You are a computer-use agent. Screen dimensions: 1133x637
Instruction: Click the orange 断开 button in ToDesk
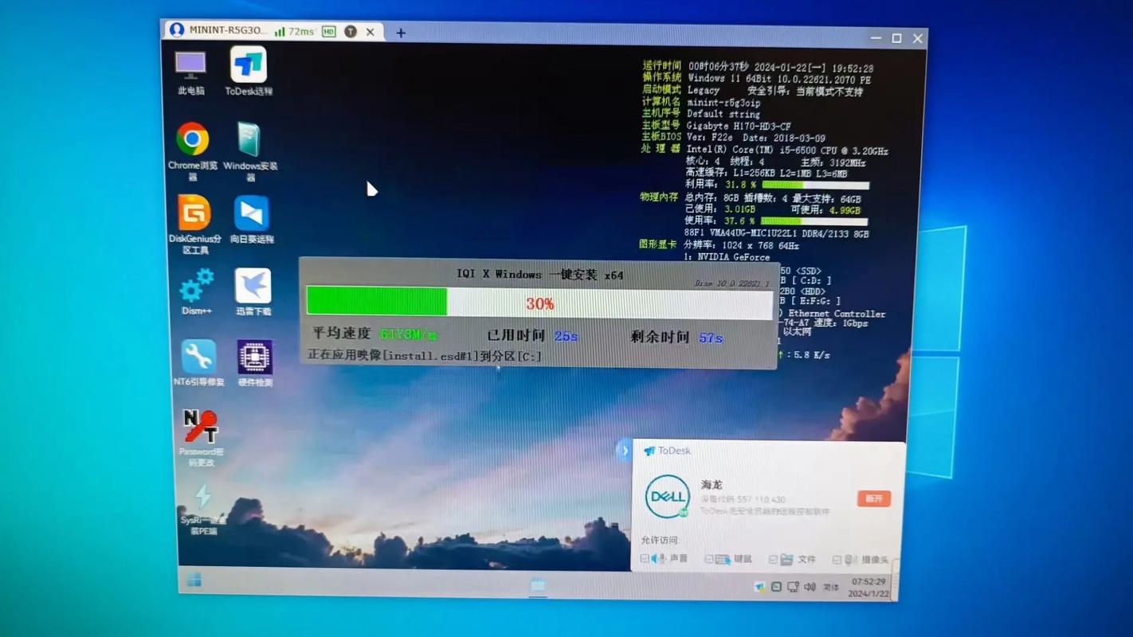[873, 497]
